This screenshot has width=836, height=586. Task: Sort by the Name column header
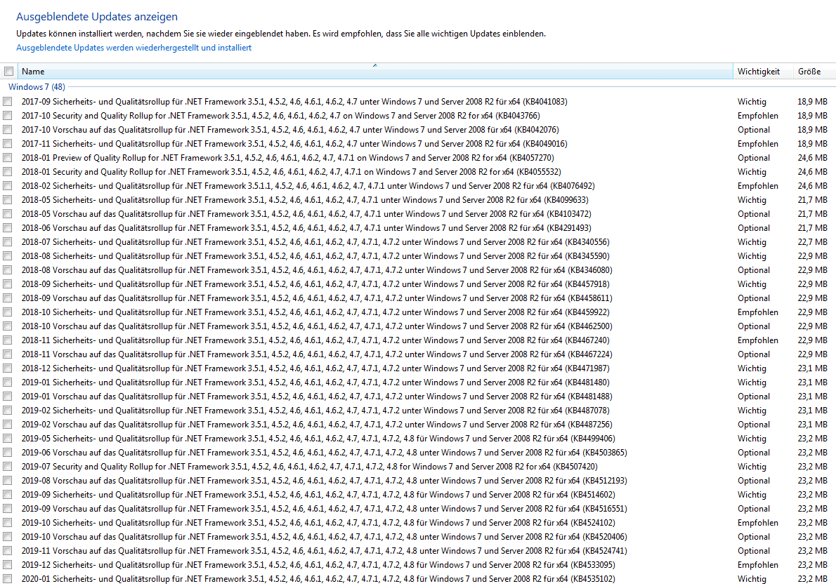tap(375, 72)
